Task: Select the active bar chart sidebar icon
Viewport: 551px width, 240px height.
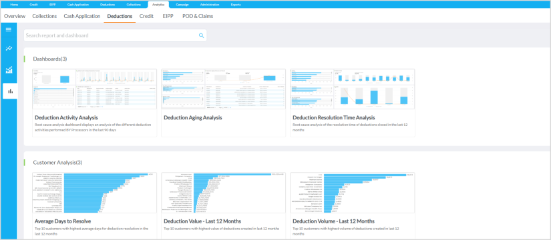Action: 10,91
